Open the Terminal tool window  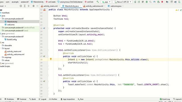point(22,99)
